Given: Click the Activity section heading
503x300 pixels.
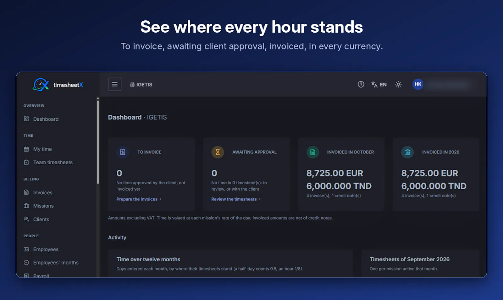Looking at the screenshot, I should click(x=117, y=237).
